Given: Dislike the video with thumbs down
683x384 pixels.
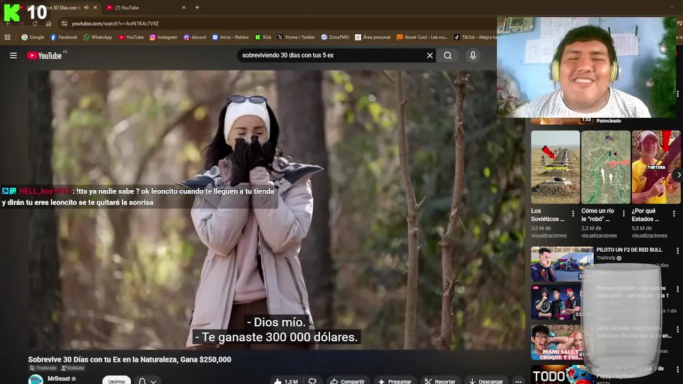Looking at the screenshot, I should 313,381.
